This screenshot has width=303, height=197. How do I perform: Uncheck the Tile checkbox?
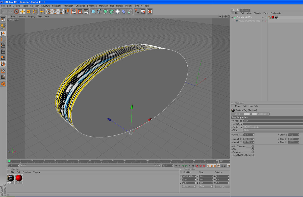(252, 149)
